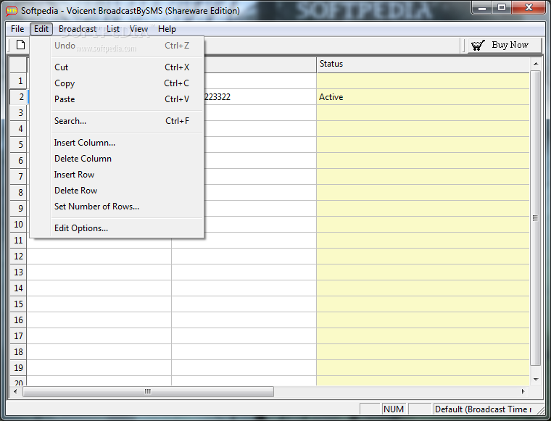Select row header 2
This screenshot has width=551, height=421.
pyautogui.click(x=18, y=97)
